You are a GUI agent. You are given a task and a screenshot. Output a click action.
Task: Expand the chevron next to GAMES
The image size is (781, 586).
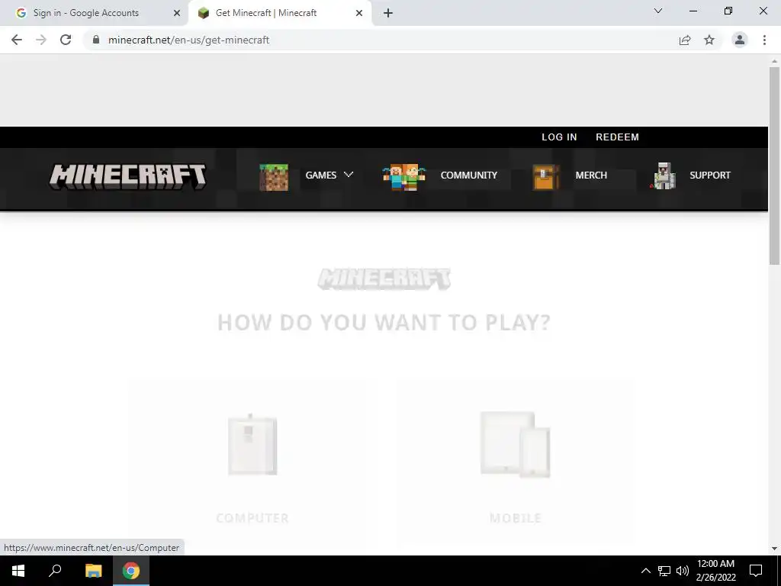click(349, 175)
